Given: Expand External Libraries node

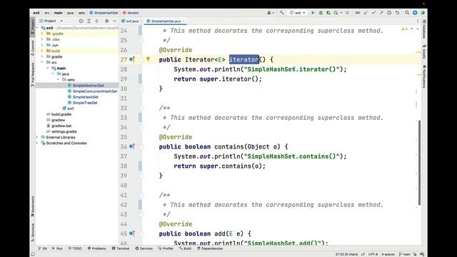Looking at the screenshot, I should click(x=37, y=137).
